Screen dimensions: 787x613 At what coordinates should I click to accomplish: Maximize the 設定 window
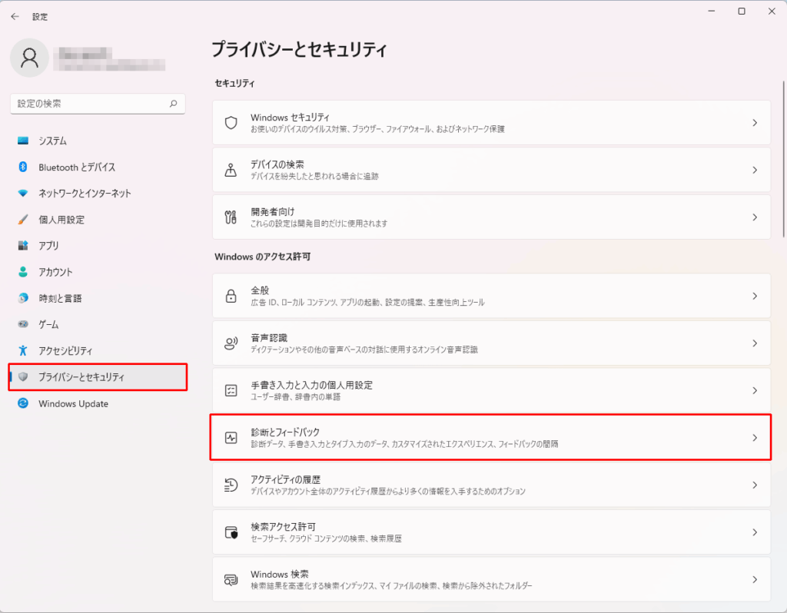pos(742,11)
